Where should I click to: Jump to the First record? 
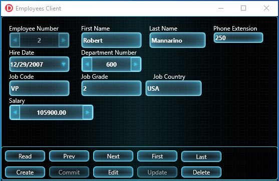pyautogui.click(x=157, y=156)
